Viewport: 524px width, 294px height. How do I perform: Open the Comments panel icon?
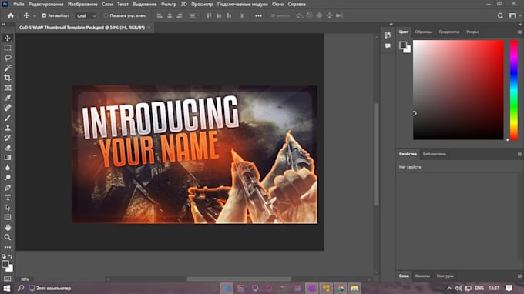click(x=388, y=46)
